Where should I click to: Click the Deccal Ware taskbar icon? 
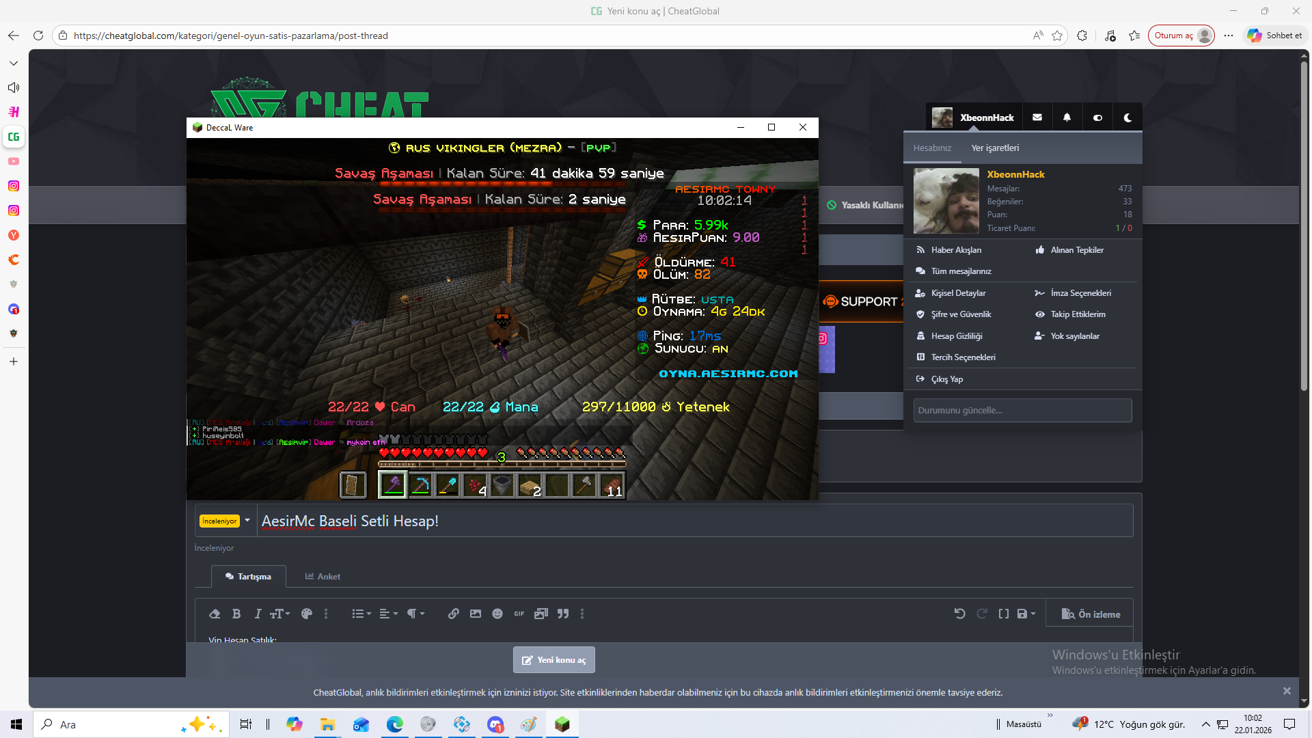pyautogui.click(x=562, y=724)
